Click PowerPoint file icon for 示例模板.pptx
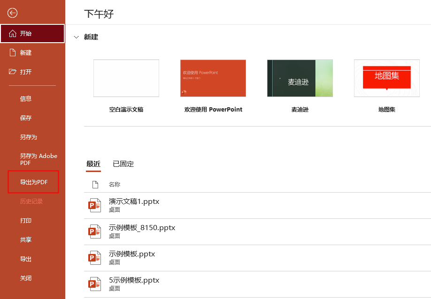Image resolution: width=431 pixels, height=299 pixels. [x=94, y=258]
